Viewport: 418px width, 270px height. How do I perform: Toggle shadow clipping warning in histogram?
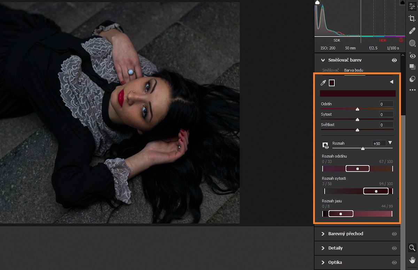[317, 2]
